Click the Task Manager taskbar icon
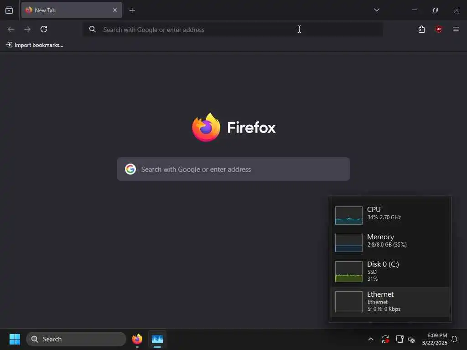Image resolution: width=467 pixels, height=350 pixels. tap(157, 339)
